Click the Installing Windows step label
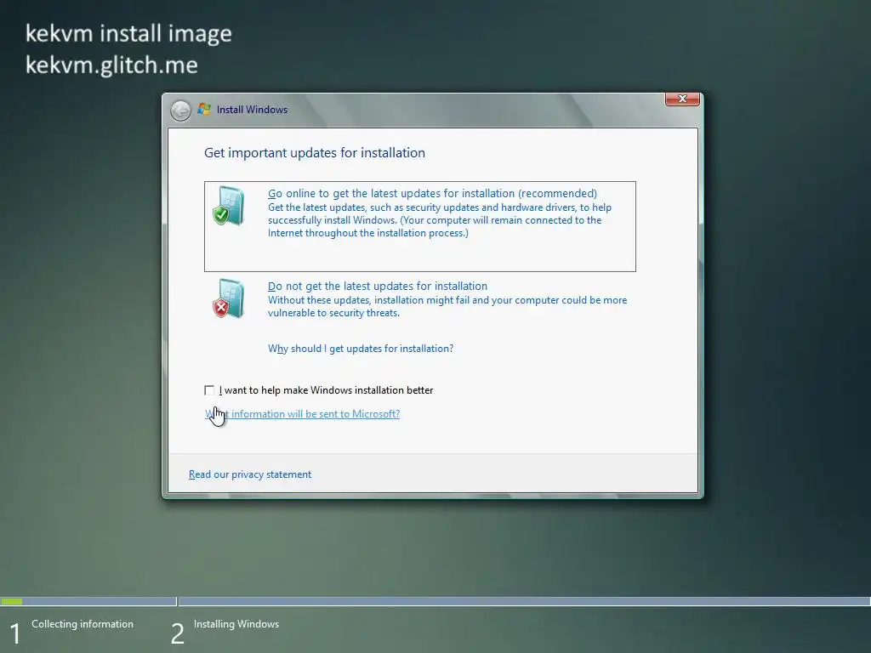871x653 pixels. pos(236,624)
